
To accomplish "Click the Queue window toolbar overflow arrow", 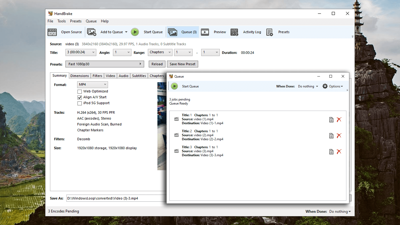I will (x=347, y=90).
